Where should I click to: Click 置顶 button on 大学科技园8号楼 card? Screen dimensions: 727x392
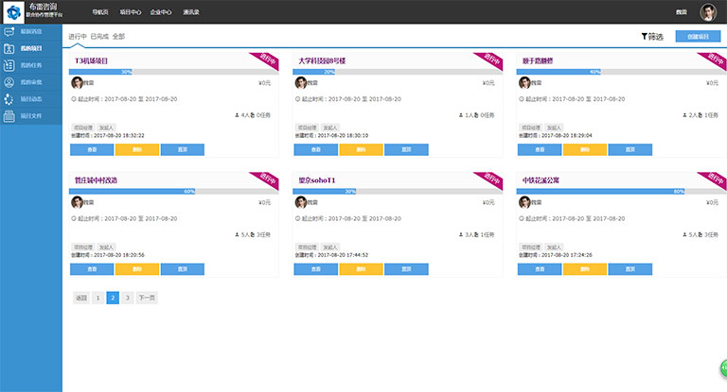pos(406,149)
